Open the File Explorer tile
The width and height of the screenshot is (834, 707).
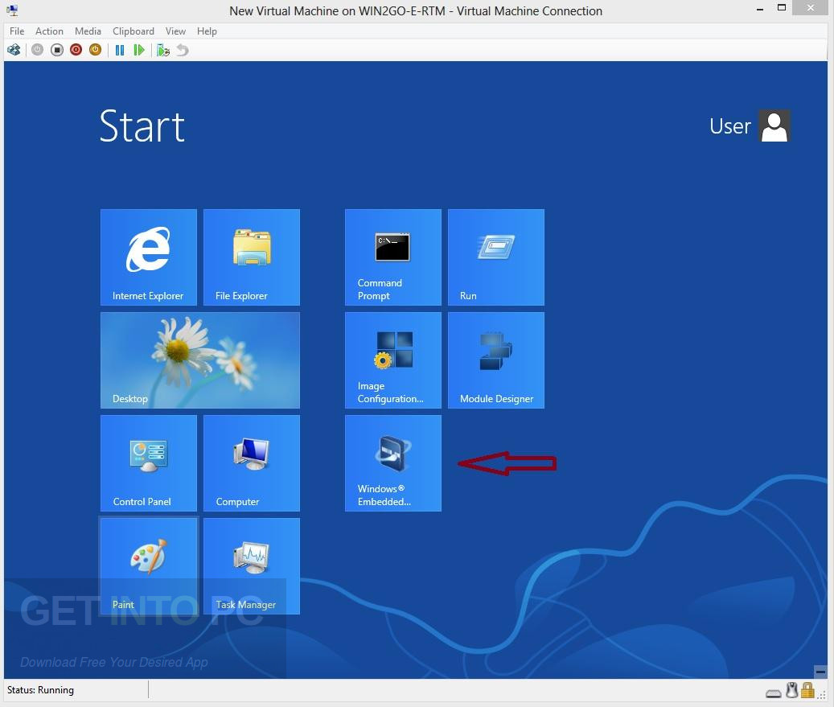click(x=252, y=257)
